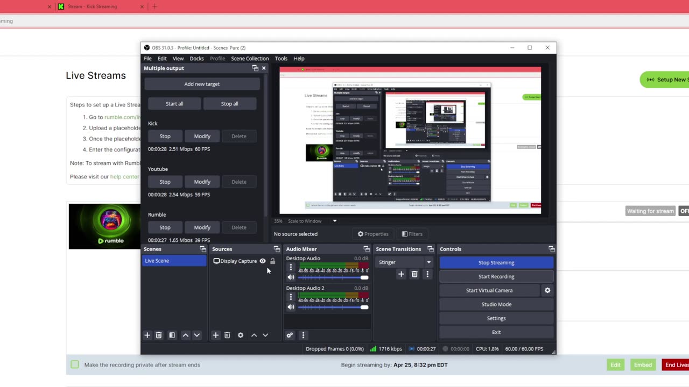Toggle the lock on Display Capture source
This screenshot has height=387, width=689.
coord(272,261)
